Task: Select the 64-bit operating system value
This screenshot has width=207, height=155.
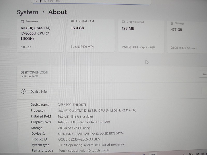Action: pos(92,145)
